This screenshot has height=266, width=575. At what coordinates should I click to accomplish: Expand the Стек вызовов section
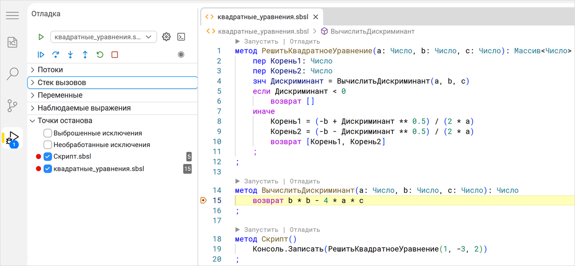tap(113, 82)
